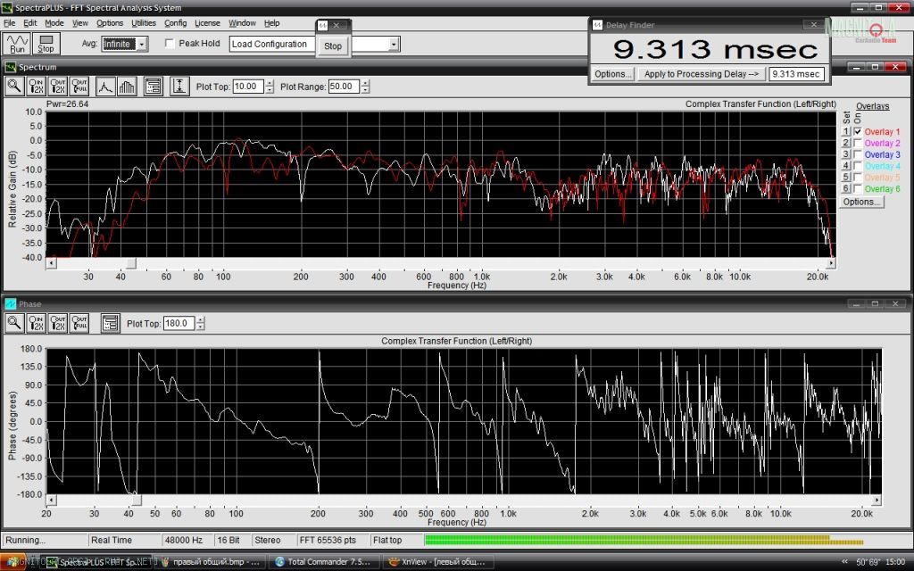914x571 pixels.
Task: Open the License menu
Action: (207, 23)
